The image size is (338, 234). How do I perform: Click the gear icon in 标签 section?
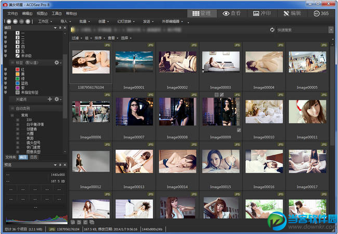[x=57, y=63]
